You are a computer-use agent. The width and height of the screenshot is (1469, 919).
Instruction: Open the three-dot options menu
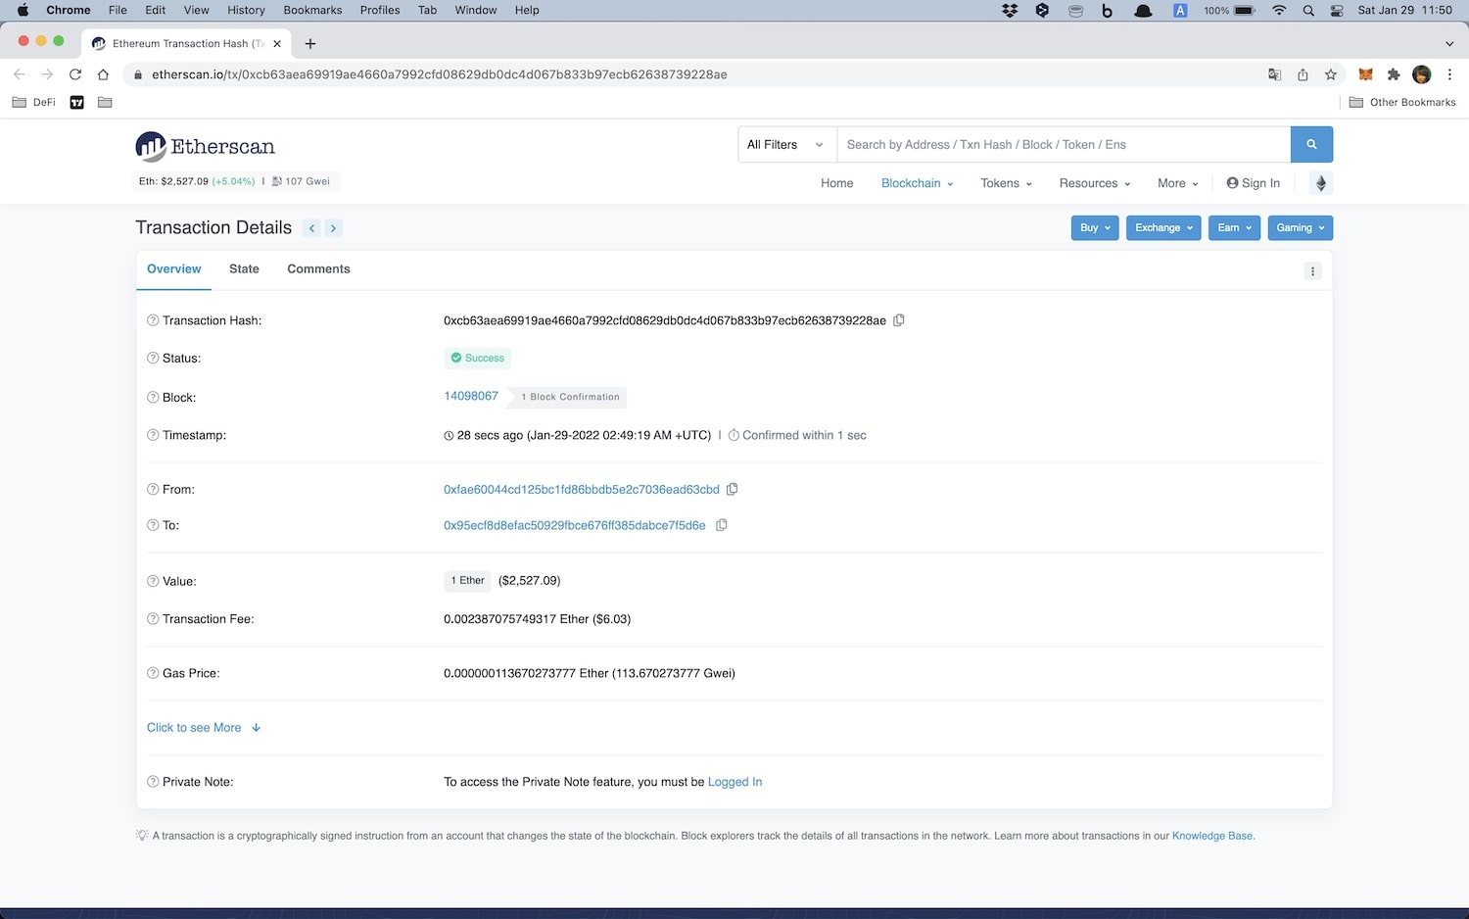click(x=1312, y=271)
